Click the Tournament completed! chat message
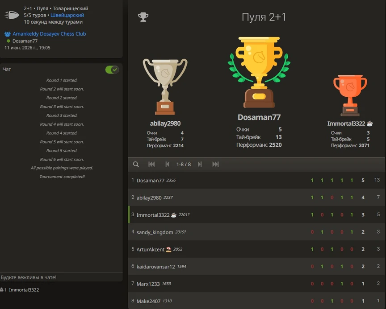 (x=62, y=177)
